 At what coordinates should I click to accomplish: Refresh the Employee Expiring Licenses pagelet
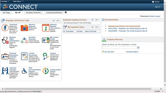point(92,20)
